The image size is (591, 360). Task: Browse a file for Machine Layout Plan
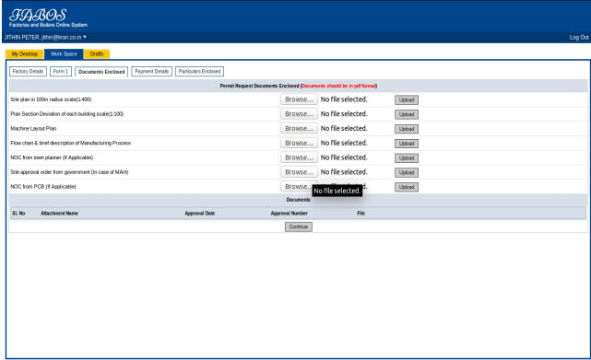click(299, 128)
